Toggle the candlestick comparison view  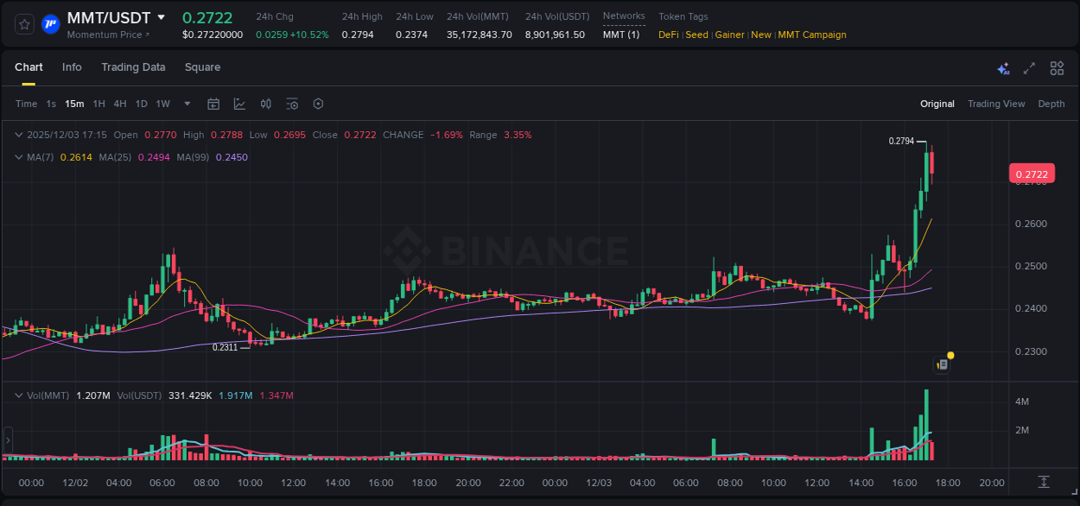tap(265, 104)
